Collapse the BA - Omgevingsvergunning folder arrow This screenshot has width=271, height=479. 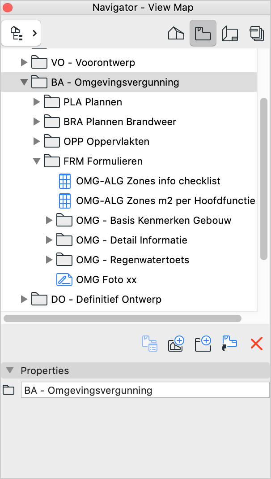[24, 82]
